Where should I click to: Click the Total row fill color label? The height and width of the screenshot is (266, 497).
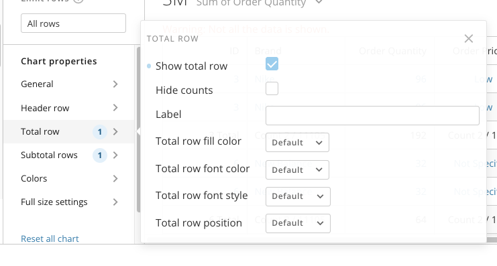(199, 141)
